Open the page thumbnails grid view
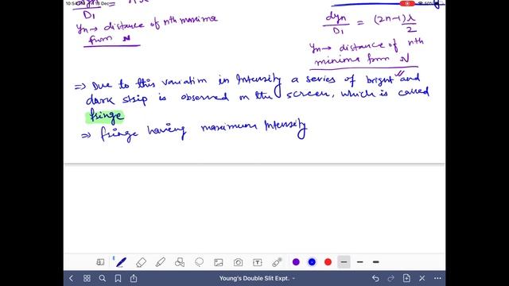Screen dimensions: 509x286 click(x=87, y=278)
